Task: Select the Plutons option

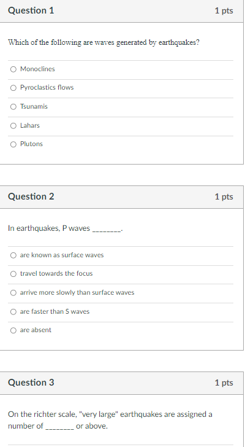Action: tap(13, 144)
